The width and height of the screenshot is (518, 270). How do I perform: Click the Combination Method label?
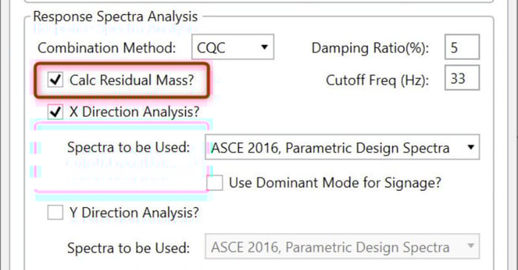pyautogui.click(x=107, y=48)
